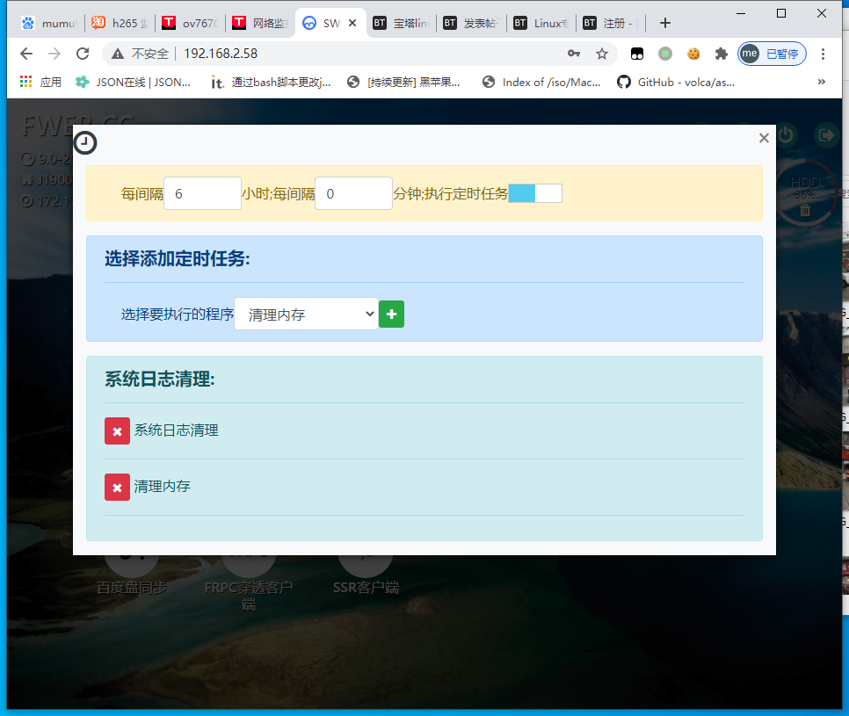
Task: Open Chrome's three-dot menu
Action: click(x=824, y=54)
